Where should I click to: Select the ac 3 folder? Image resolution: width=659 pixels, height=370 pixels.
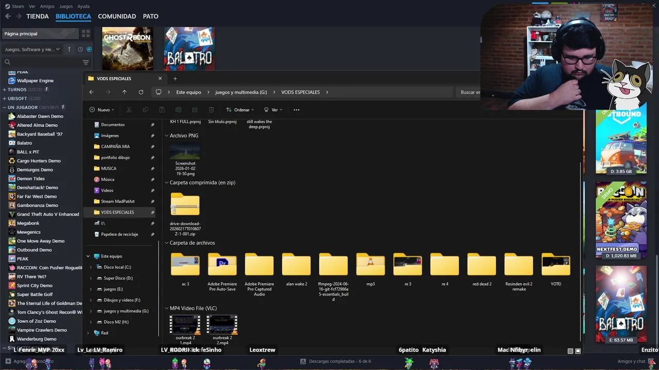coord(185,269)
